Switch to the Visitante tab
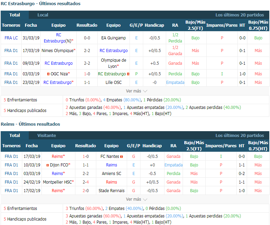 coord(47,136)
